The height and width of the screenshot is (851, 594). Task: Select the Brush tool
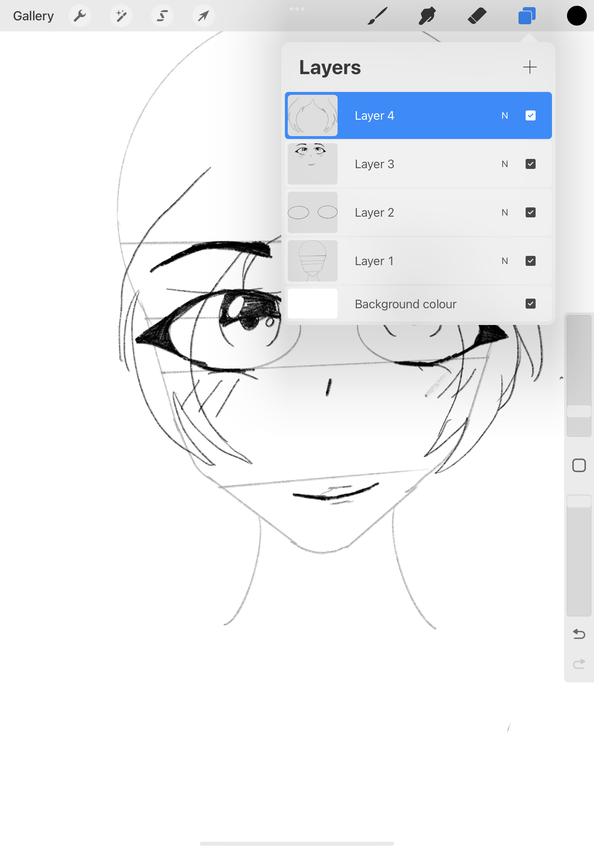click(x=377, y=16)
